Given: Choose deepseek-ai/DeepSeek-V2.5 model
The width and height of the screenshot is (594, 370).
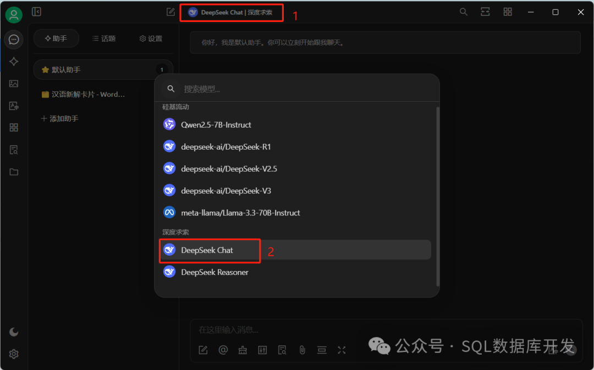Looking at the screenshot, I should click(296, 169).
